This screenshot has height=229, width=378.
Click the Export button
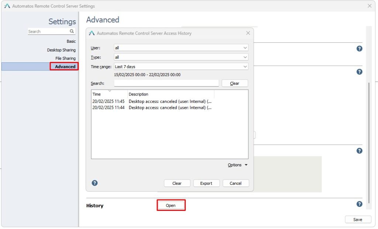coord(206,183)
